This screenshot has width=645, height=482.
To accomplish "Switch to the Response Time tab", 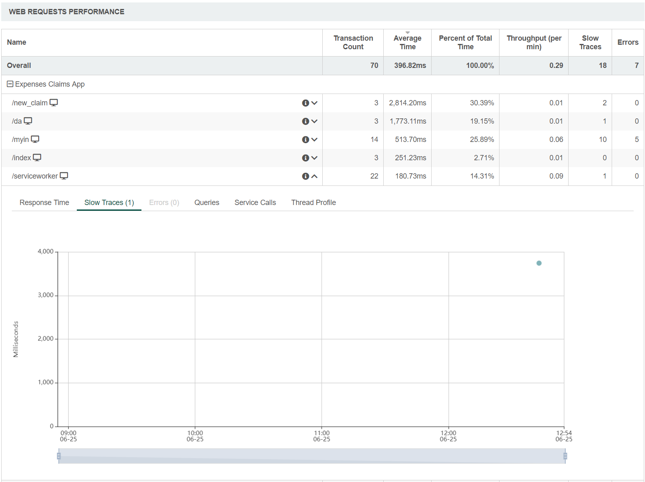I will (x=44, y=203).
